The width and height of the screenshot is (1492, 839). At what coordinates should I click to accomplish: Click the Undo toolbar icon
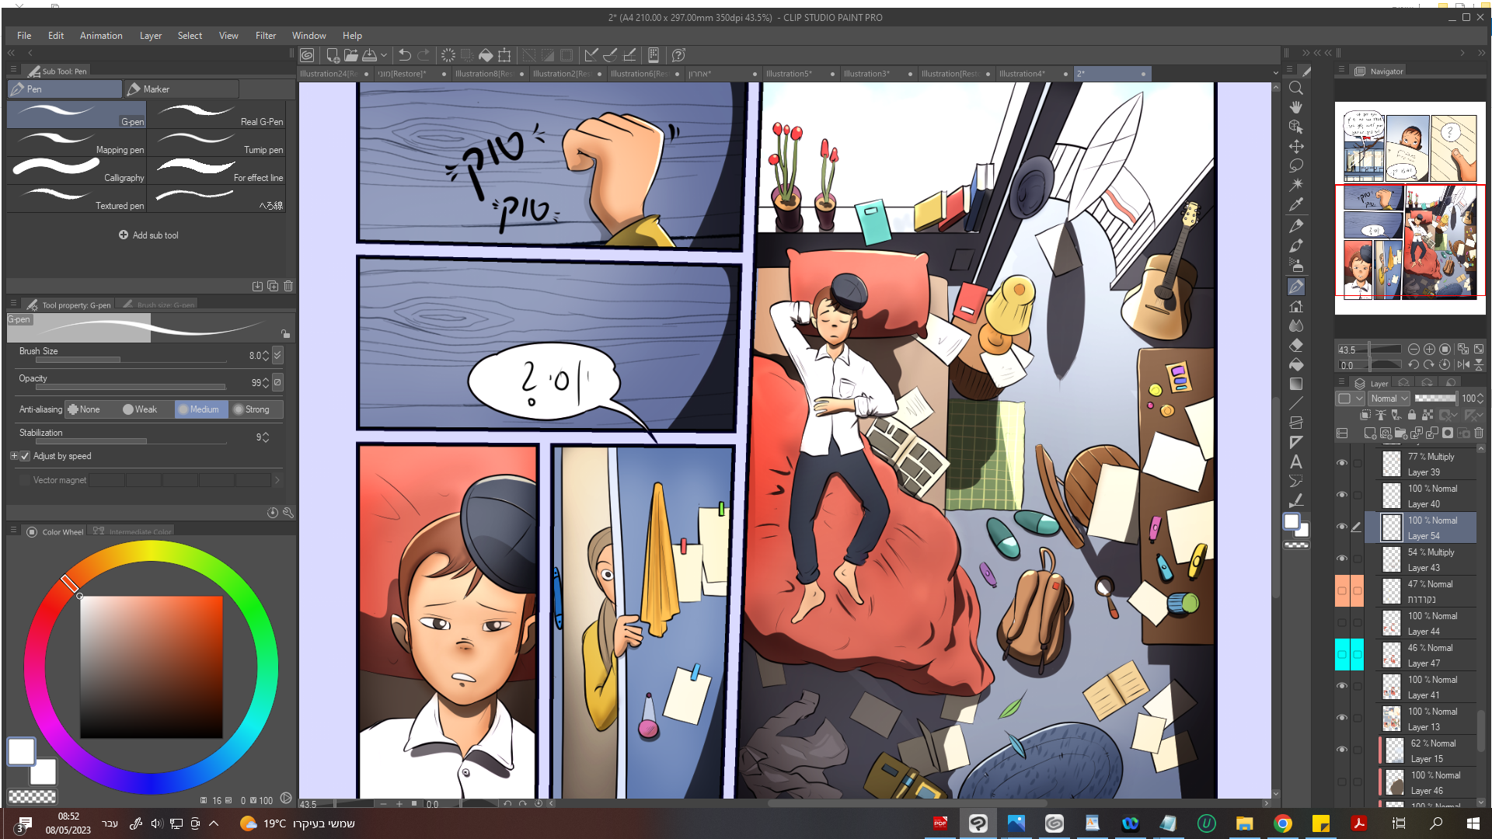coord(404,55)
